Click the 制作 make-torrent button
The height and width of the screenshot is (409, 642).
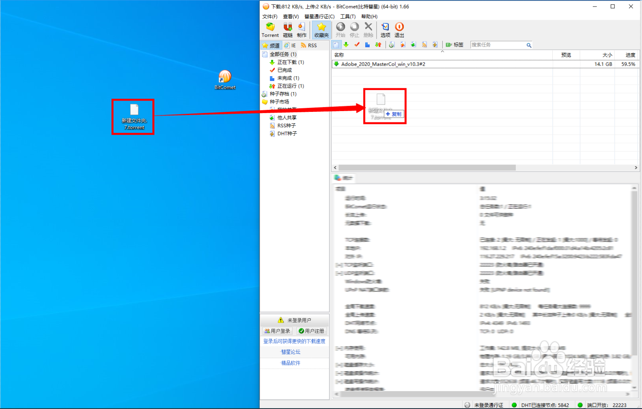302,30
